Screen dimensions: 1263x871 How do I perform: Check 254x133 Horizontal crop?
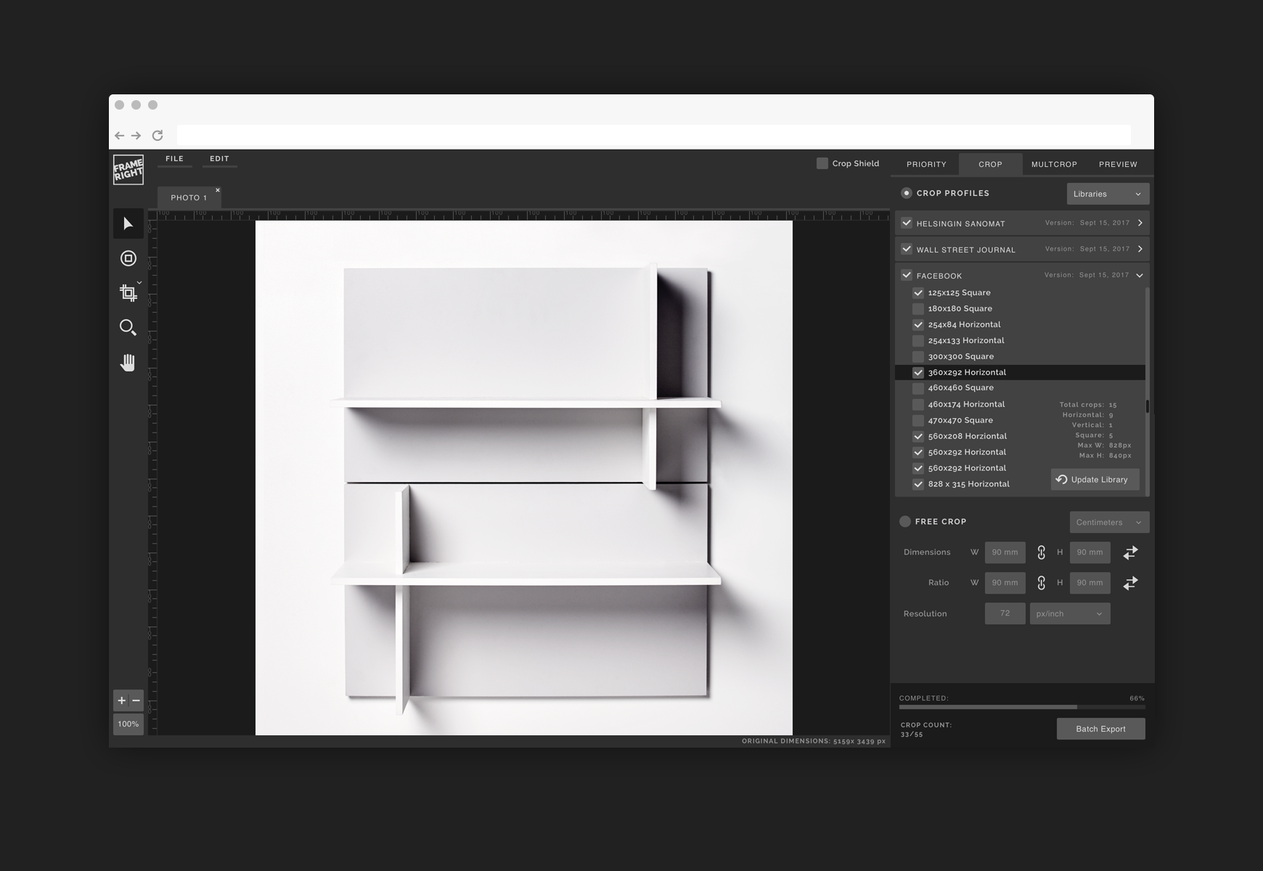918,340
